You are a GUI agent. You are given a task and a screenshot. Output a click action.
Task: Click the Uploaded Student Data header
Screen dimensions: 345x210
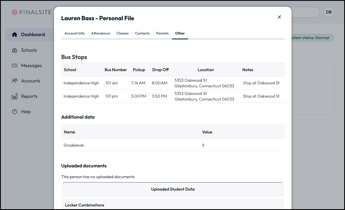click(x=173, y=189)
